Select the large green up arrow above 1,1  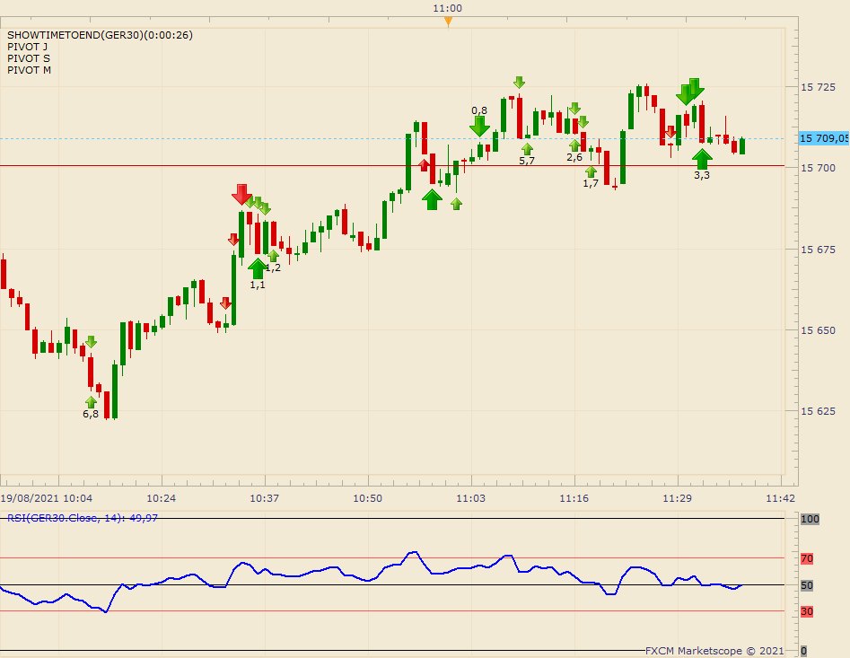(258, 268)
